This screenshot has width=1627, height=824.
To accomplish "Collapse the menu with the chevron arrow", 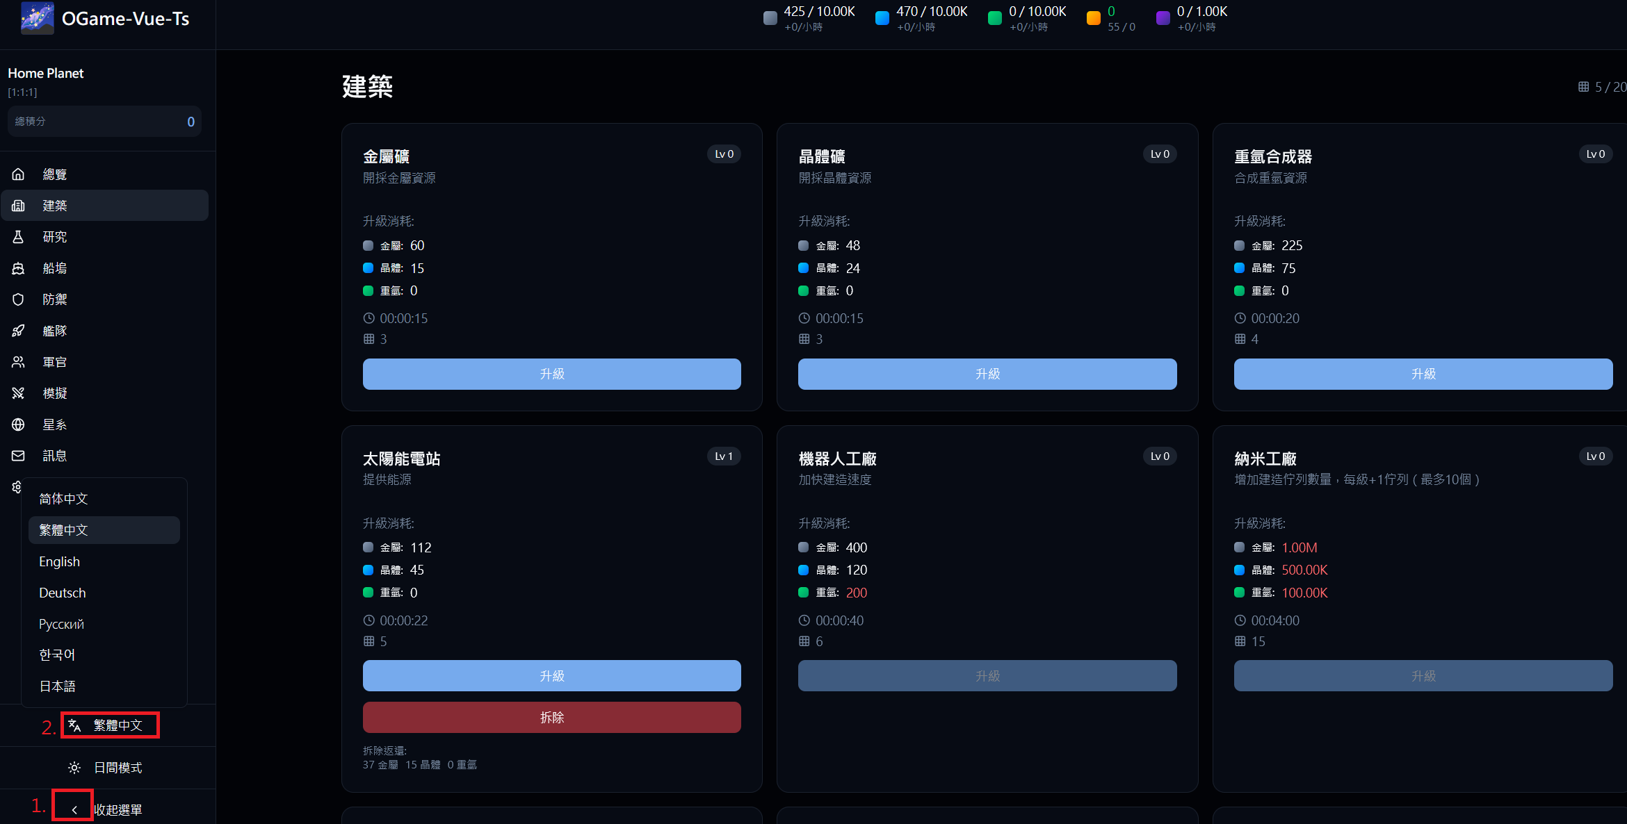I will pyautogui.click(x=73, y=808).
